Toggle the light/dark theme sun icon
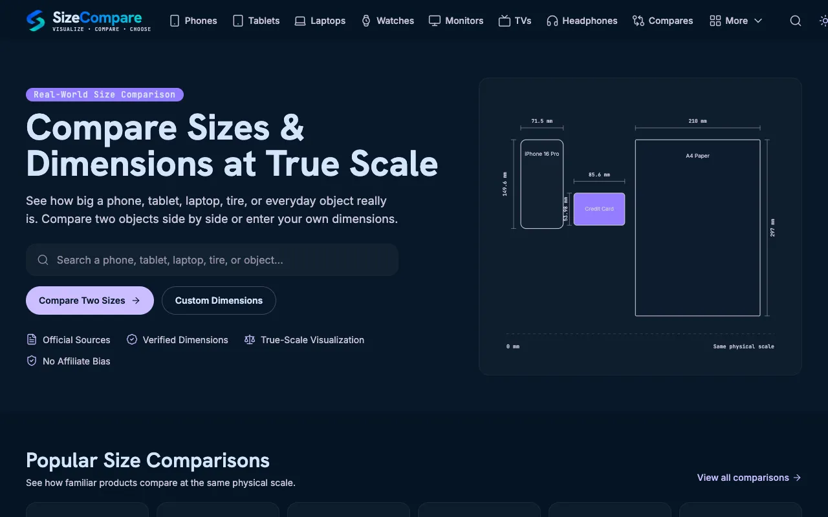The image size is (828, 517). pyautogui.click(x=823, y=21)
